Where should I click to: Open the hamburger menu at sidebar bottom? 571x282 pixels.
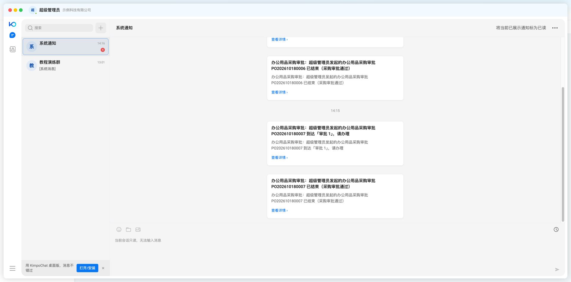coord(12,268)
